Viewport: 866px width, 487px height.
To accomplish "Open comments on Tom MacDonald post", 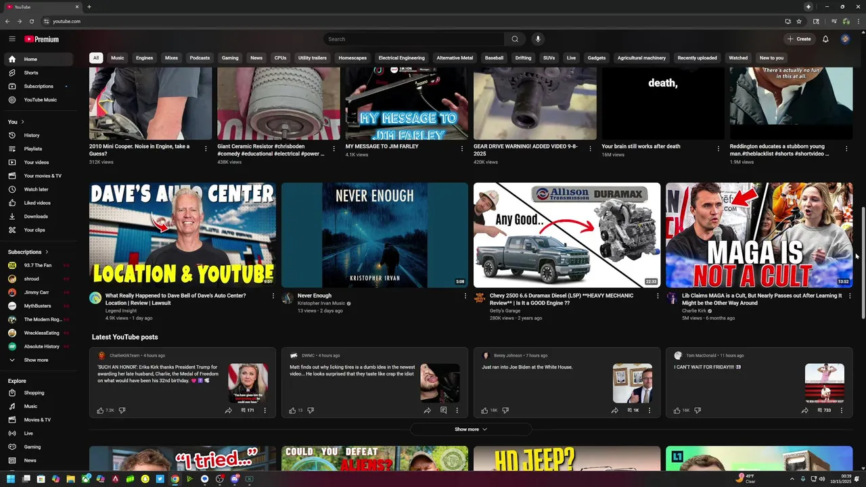I will pyautogui.click(x=824, y=411).
